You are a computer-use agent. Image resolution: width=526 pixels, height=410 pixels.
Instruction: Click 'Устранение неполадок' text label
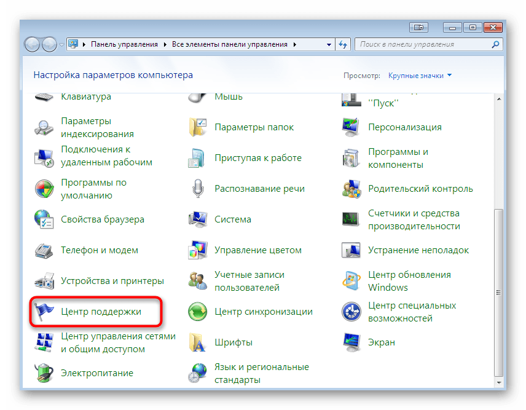418,250
